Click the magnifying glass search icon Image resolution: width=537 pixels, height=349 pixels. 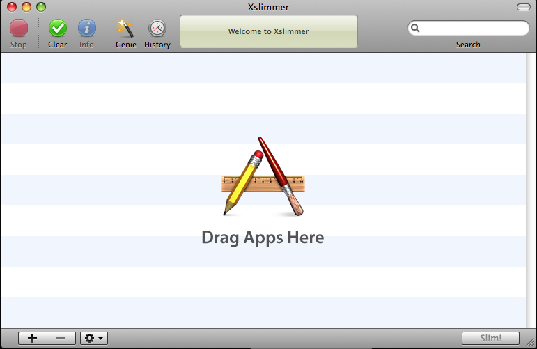click(414, 28)
